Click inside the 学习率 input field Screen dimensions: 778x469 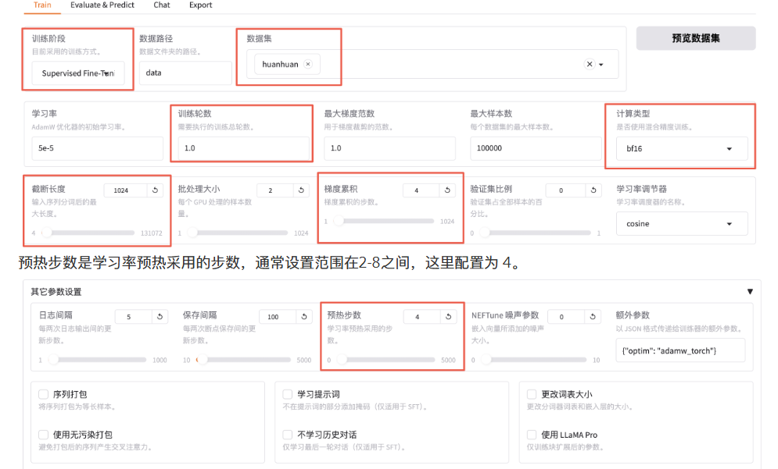tap(96, 148)
